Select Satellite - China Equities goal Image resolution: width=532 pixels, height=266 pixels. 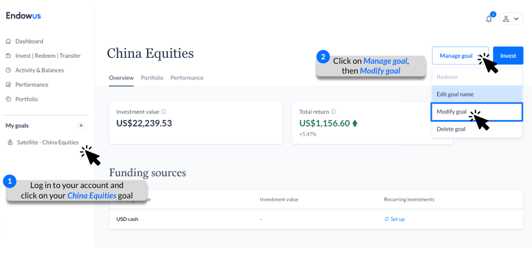click(48, 142)
